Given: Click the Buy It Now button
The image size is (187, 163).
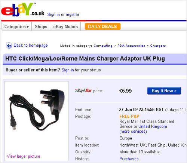Looking at the screenshot, I should click(x=164, y=91).
